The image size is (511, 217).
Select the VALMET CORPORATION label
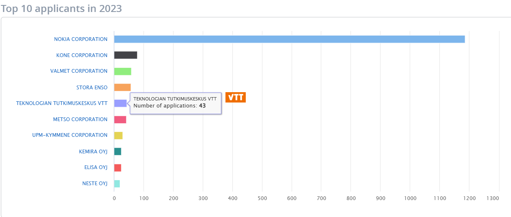(79, 71)
